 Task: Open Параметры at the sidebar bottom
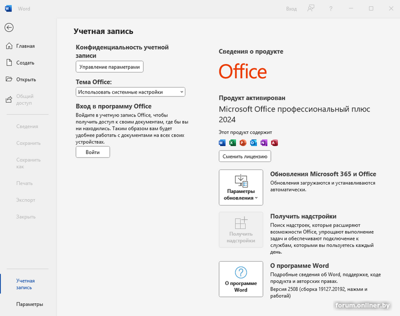coord(29,304)
